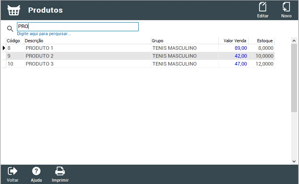Click scrollbar up arrow
The width and height of the screenshot is (299, 184).
tap(294, 41)
